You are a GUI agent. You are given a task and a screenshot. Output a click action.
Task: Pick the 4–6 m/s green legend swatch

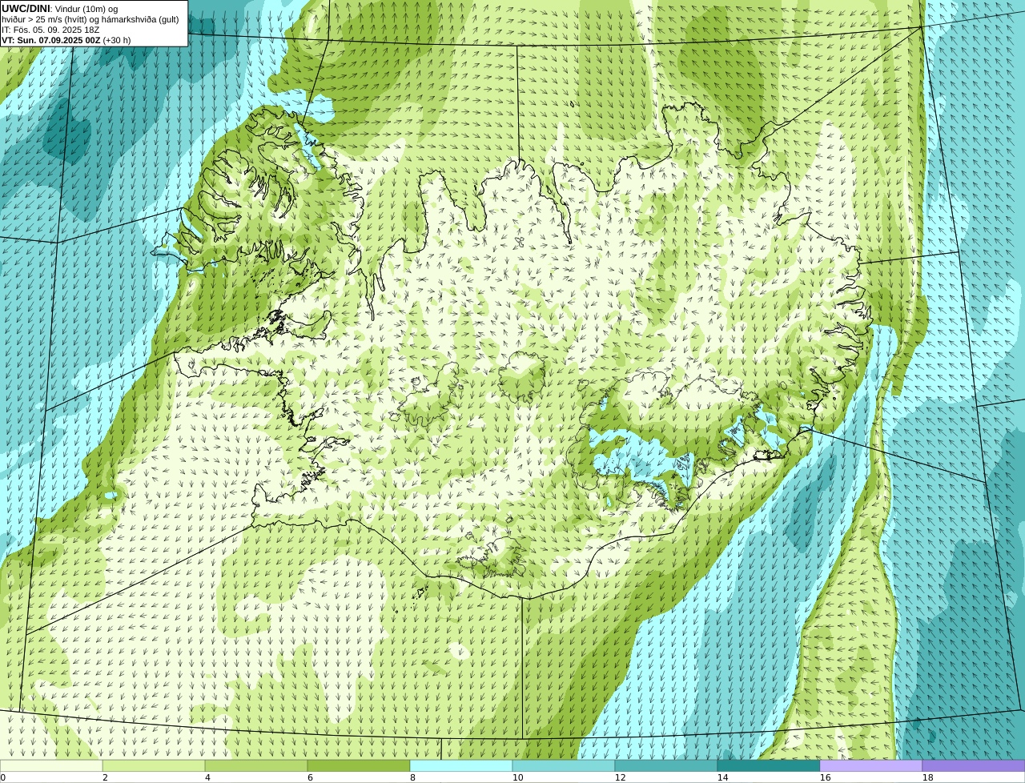coord(256,765)
